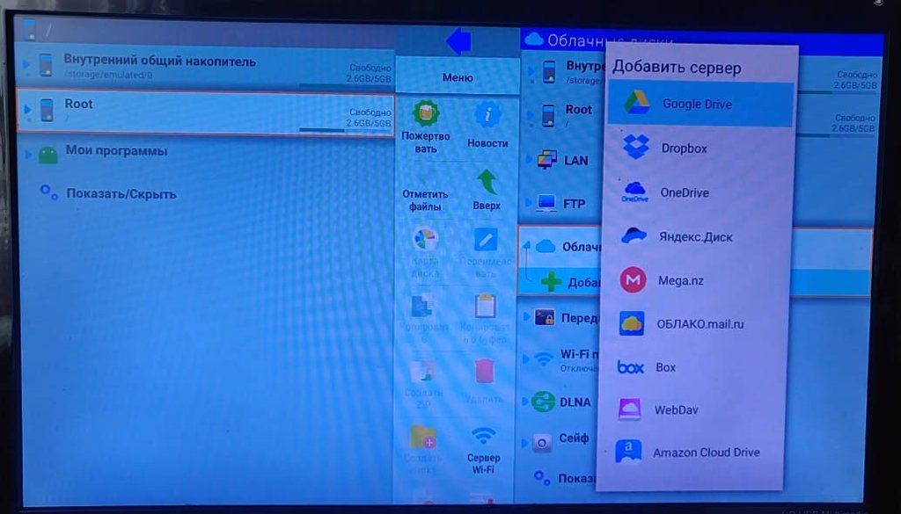Open the Карта диска disk map
This screenshot has height=514, width=901.
[x=426, y=239]
